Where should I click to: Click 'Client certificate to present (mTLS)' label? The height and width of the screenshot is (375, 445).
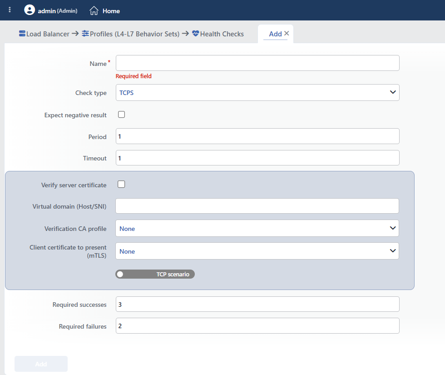click(68, 251)
